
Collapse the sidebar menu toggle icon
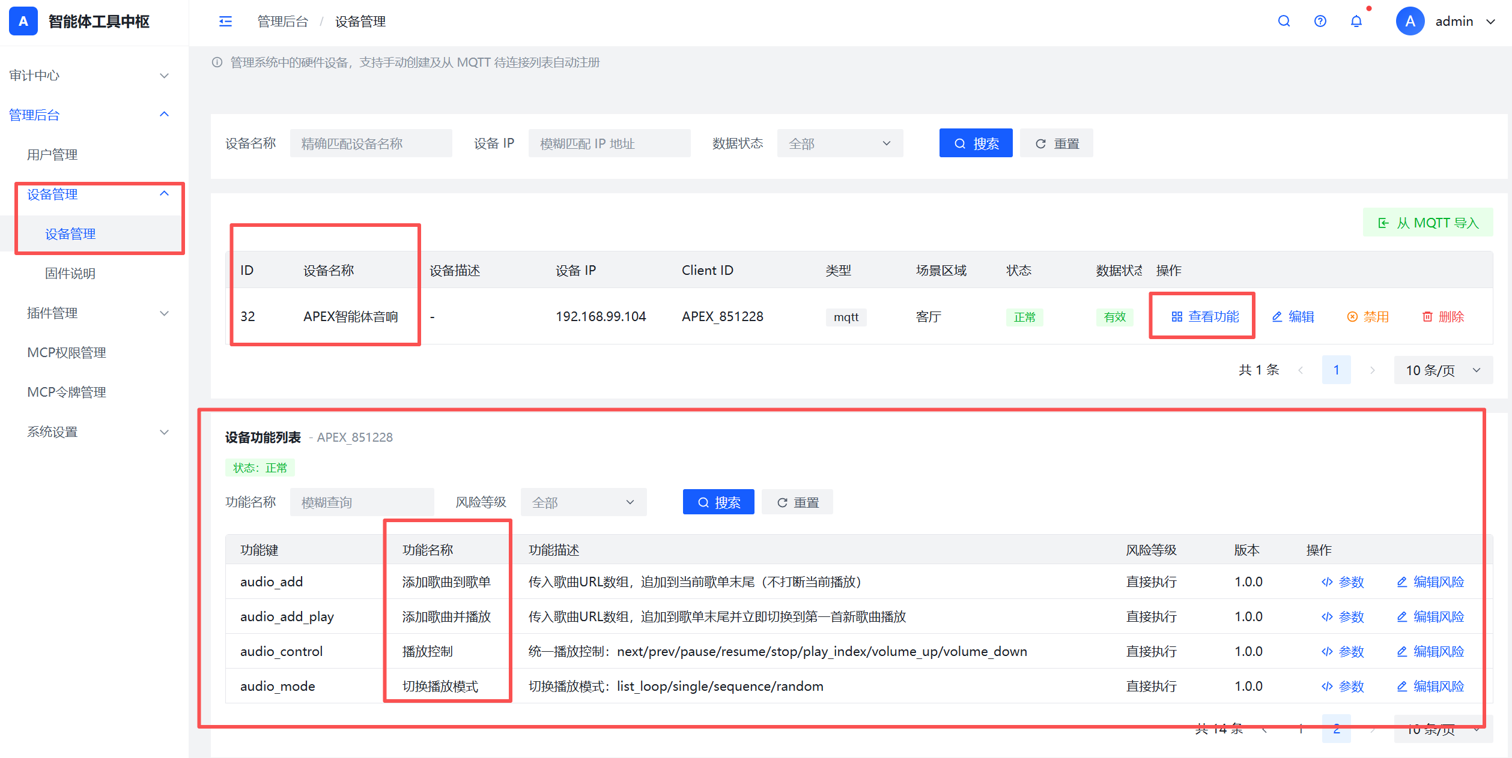(225, 22)
